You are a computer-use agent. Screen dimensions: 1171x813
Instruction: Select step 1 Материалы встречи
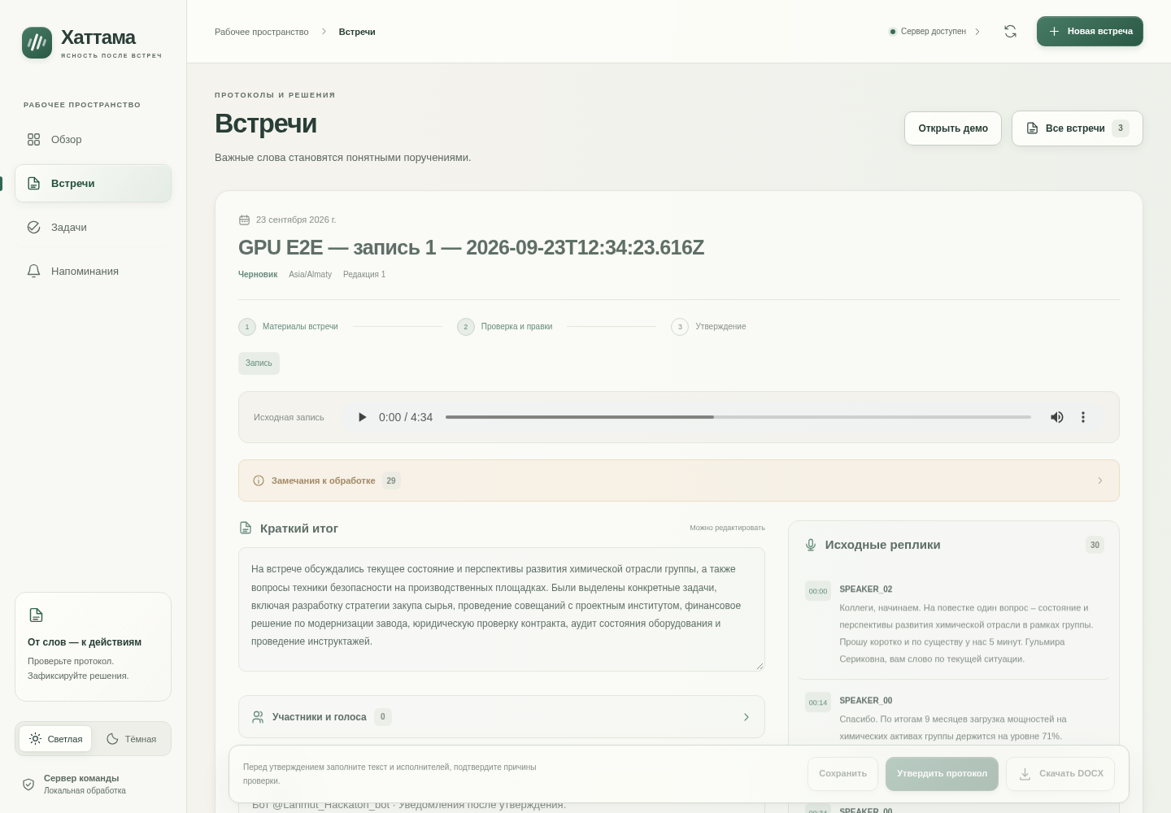(289, 327)
